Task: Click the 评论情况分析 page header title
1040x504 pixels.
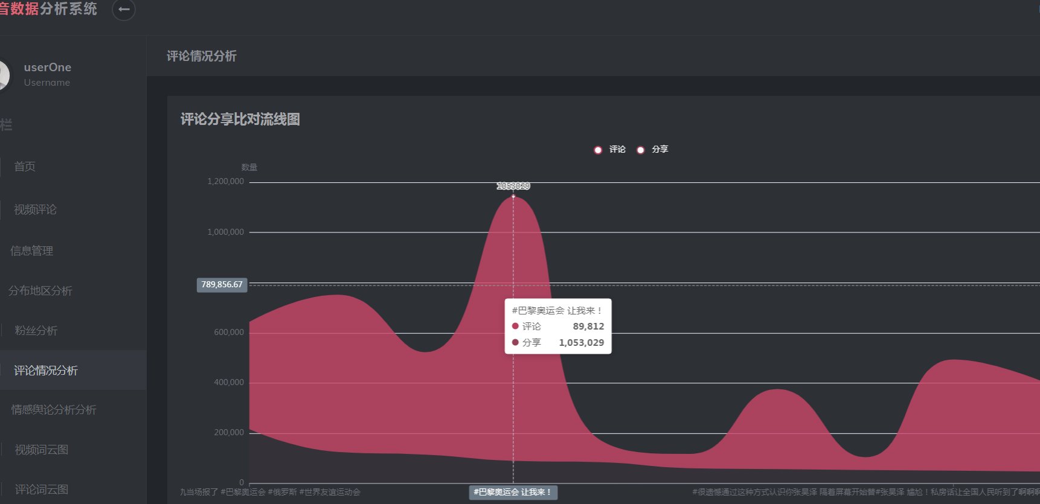Action: [x=202, y=56]
